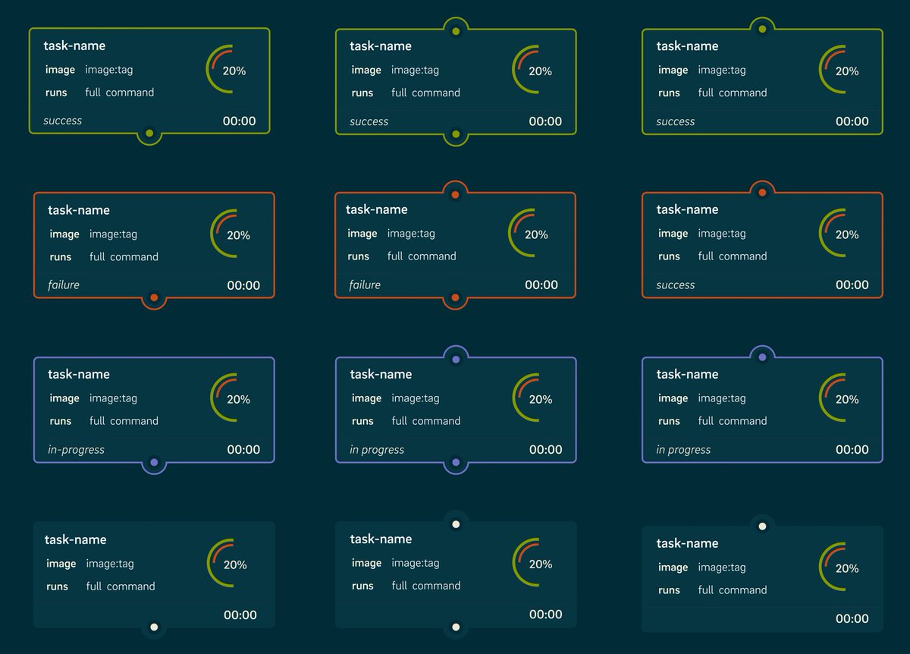Click "task-name" title in borderless two-port card
The height and width of the screenshot is (654, 910).
point(381,539)
